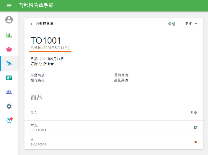208x155 pixels.
Task: Click the back arrow chevron
Action: (x=31, y=24)
